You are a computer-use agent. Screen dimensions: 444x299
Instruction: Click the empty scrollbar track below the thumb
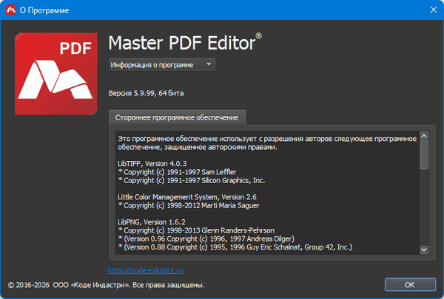[424, 207]
